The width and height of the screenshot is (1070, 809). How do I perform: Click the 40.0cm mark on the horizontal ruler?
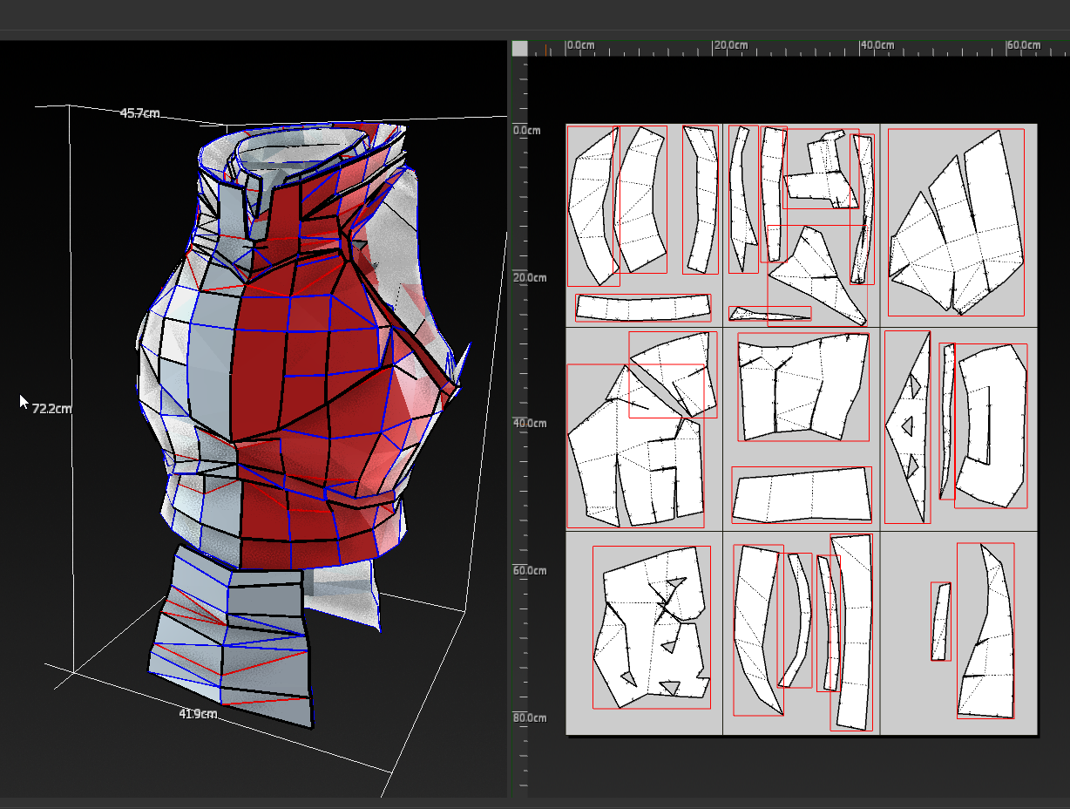(877, 45)
